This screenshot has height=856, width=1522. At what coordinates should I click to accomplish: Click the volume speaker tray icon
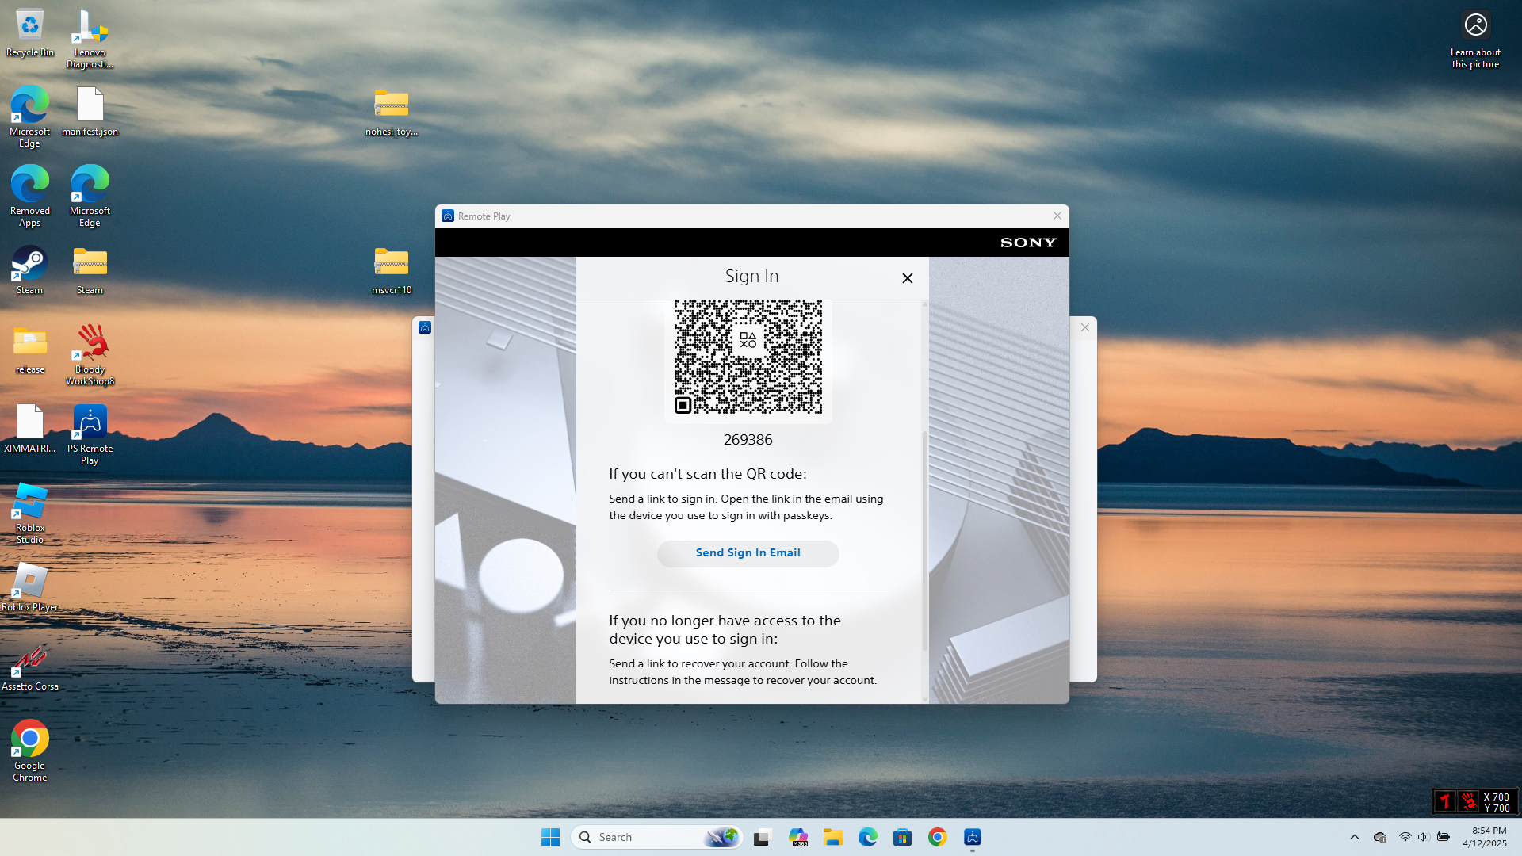[x=1423, y=837]
